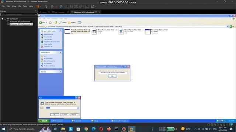Click Publish this file to the Web
This screenshot has height=132, width=236.
click(52, 42)
